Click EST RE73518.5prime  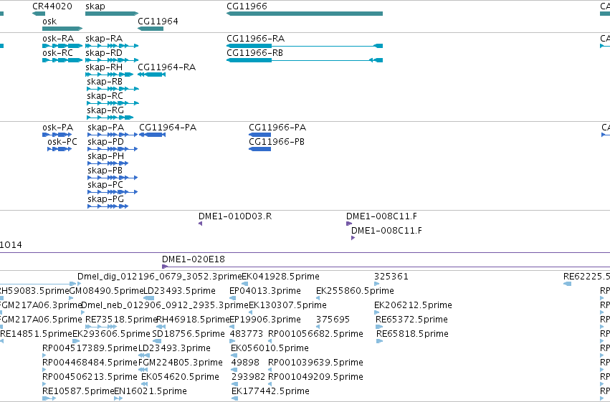pyautogui.click(x=121, y=320)
